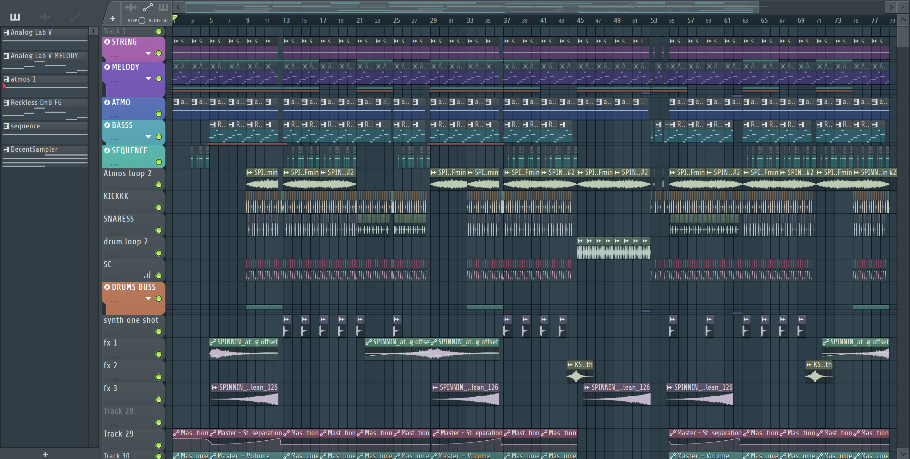The width and height of the screenshot is (910, 459).
Task: Mute Track 1 with its green LED
Action: (x=159, y=31)
